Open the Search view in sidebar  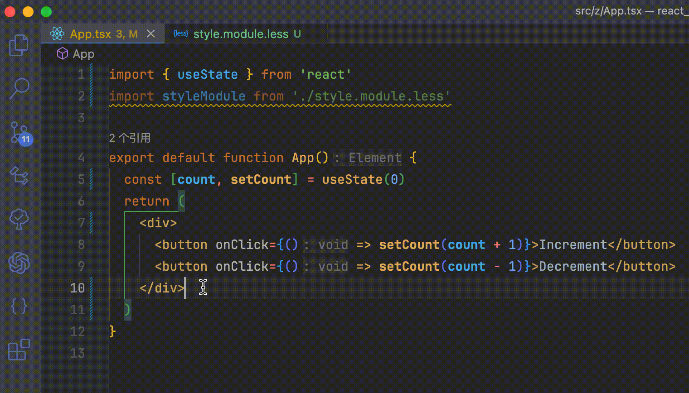pos(19,88)
